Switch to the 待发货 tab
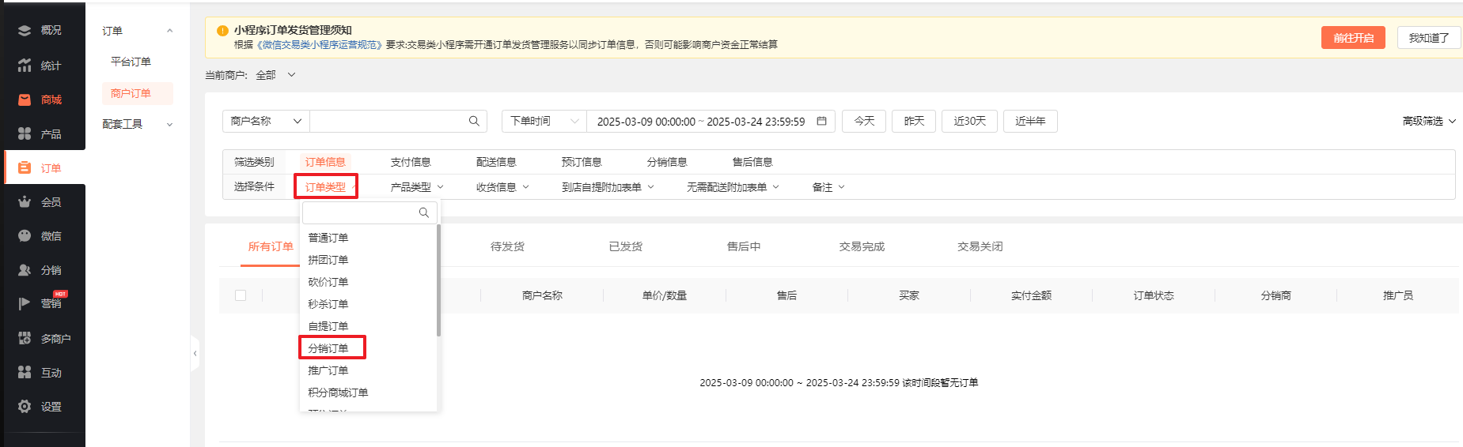1463x447 pixels. pyautogui.click(x=507, y=246)
